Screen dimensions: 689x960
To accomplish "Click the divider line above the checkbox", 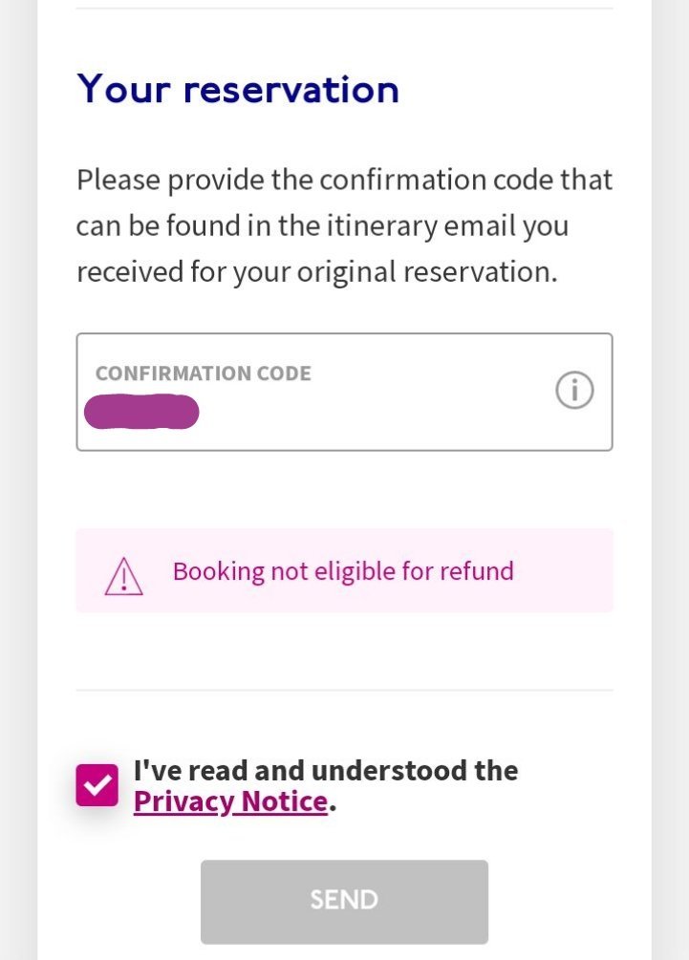I will [344, 690].
